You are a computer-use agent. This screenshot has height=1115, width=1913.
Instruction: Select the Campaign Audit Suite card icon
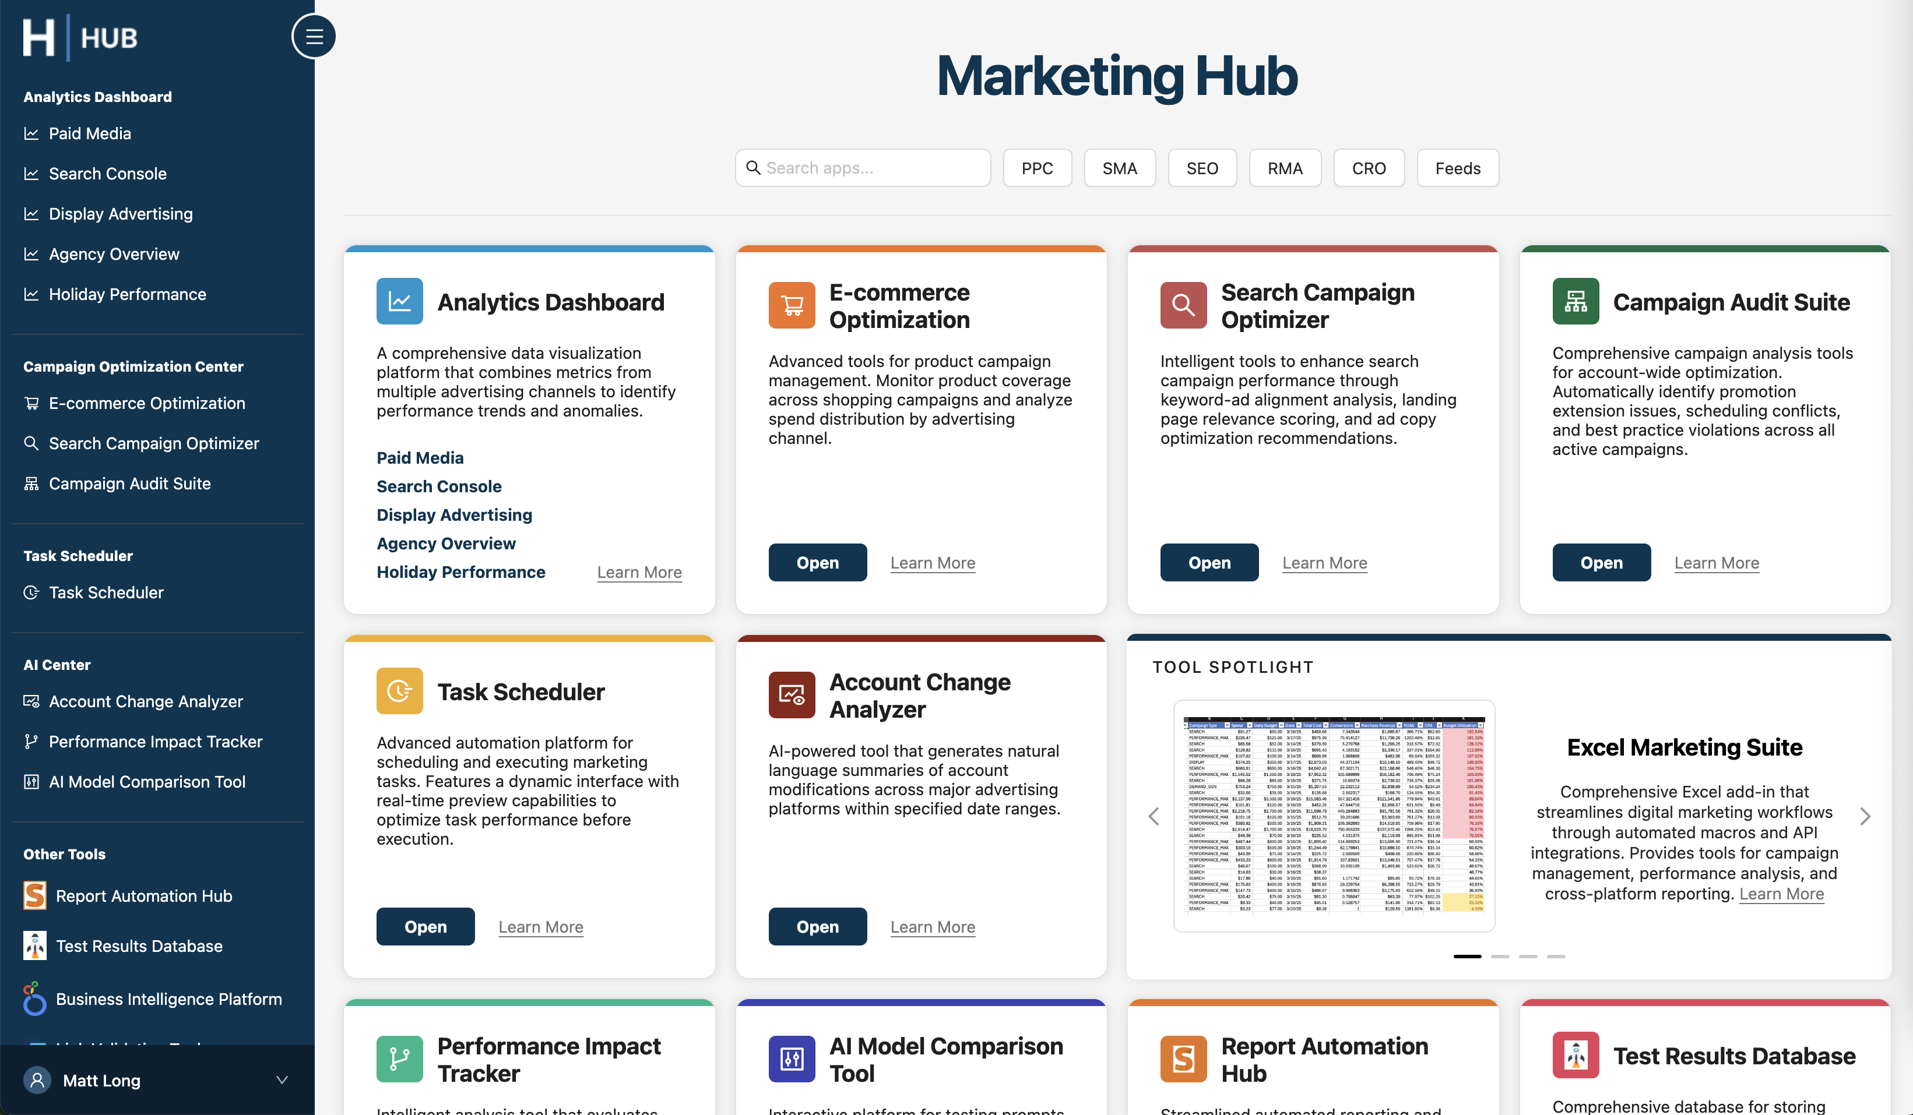coord(1575,301)
